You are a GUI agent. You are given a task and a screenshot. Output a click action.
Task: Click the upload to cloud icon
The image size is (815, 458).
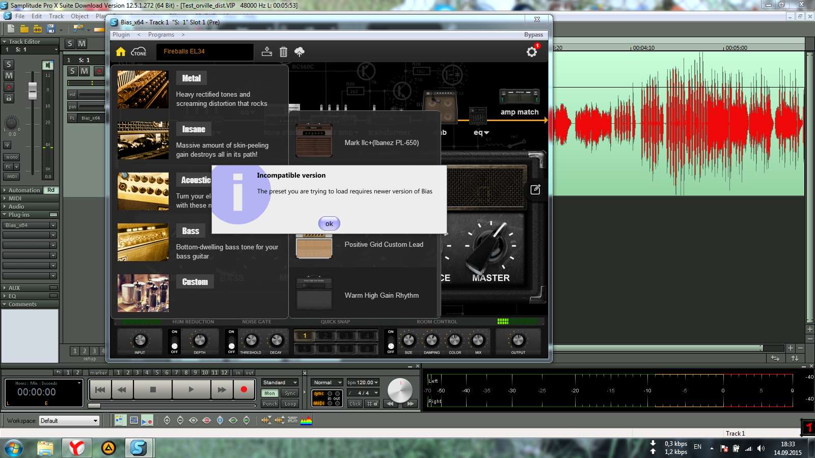[300, 51]
